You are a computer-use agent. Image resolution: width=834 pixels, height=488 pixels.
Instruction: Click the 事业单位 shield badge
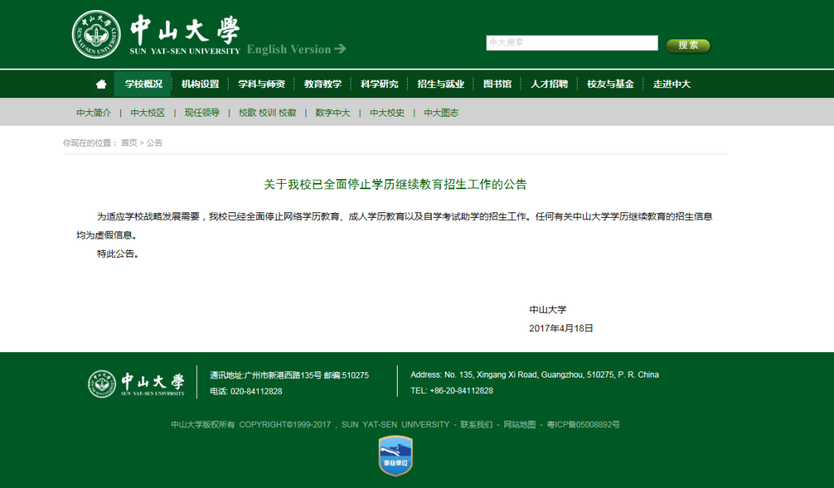coord(395,456)
